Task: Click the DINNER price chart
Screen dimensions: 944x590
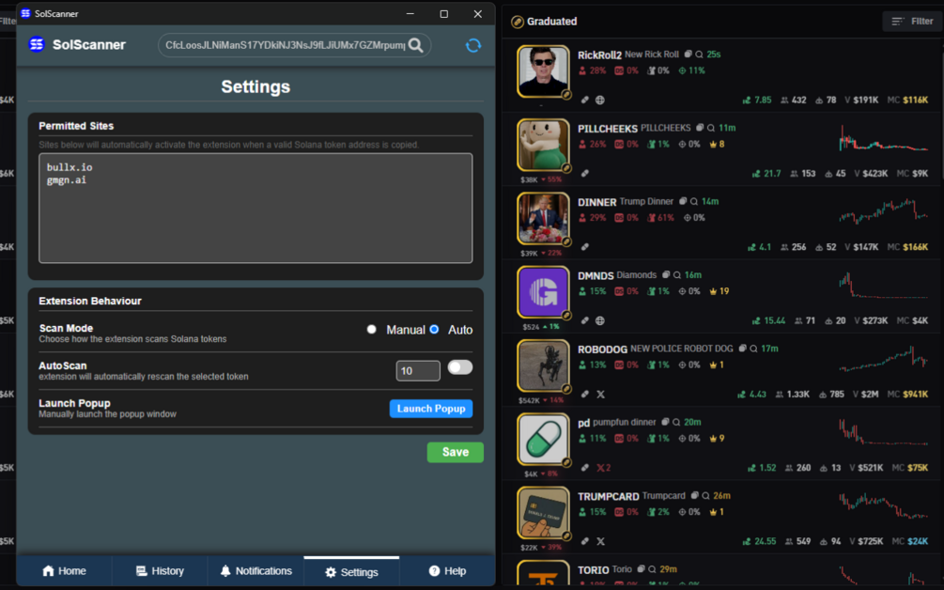Action: point(883,210)
